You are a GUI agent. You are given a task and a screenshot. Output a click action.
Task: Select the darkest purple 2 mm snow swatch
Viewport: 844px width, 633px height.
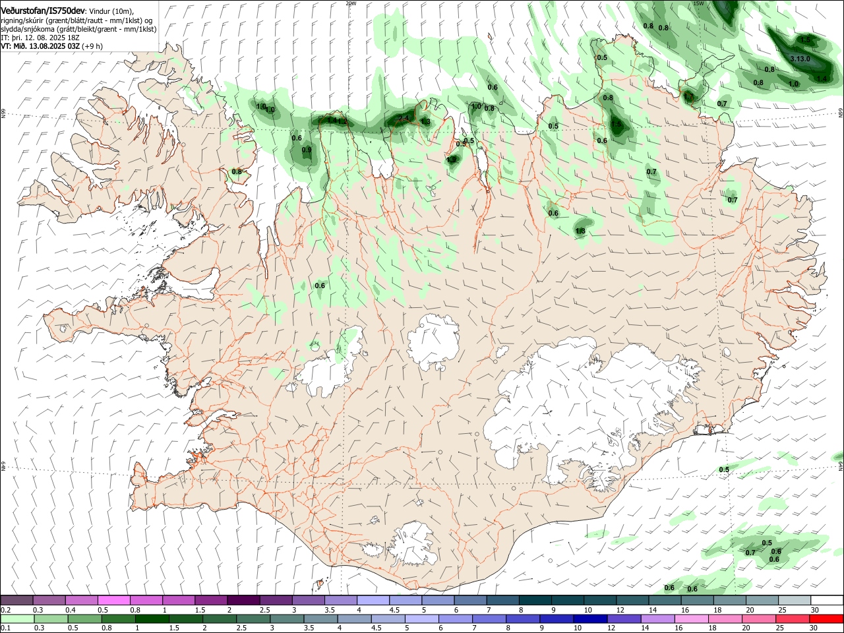click(243, 601)
